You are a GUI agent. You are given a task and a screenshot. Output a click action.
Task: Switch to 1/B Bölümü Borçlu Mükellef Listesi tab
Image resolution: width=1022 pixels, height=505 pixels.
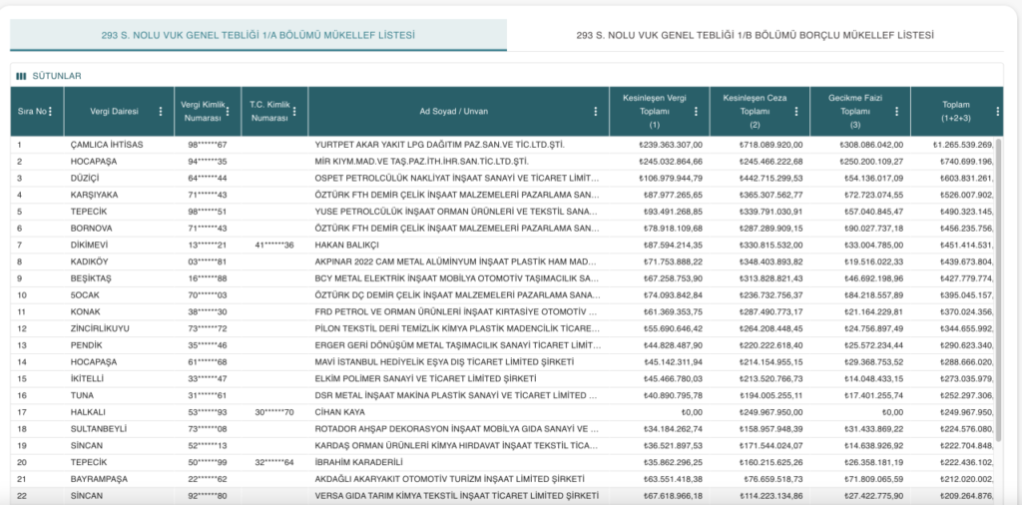click(755, 35)
